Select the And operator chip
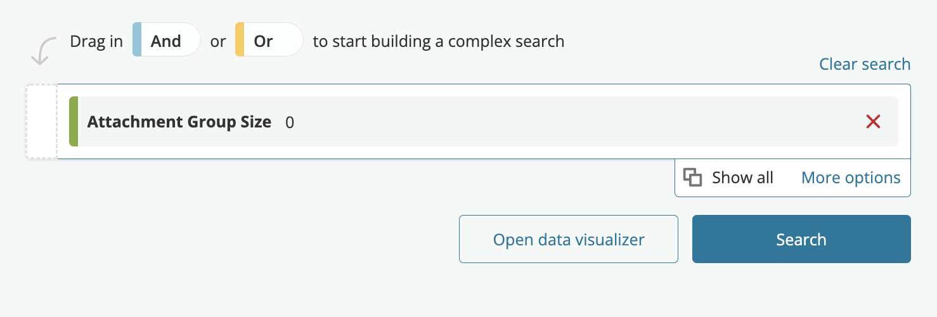 click(x=167, y=39)
